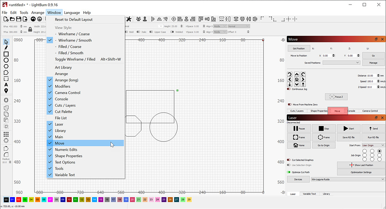Toggle Optimize Cut Path switch
The height and width of the screenshot is (209, 386).
click(x=289, y=172)
